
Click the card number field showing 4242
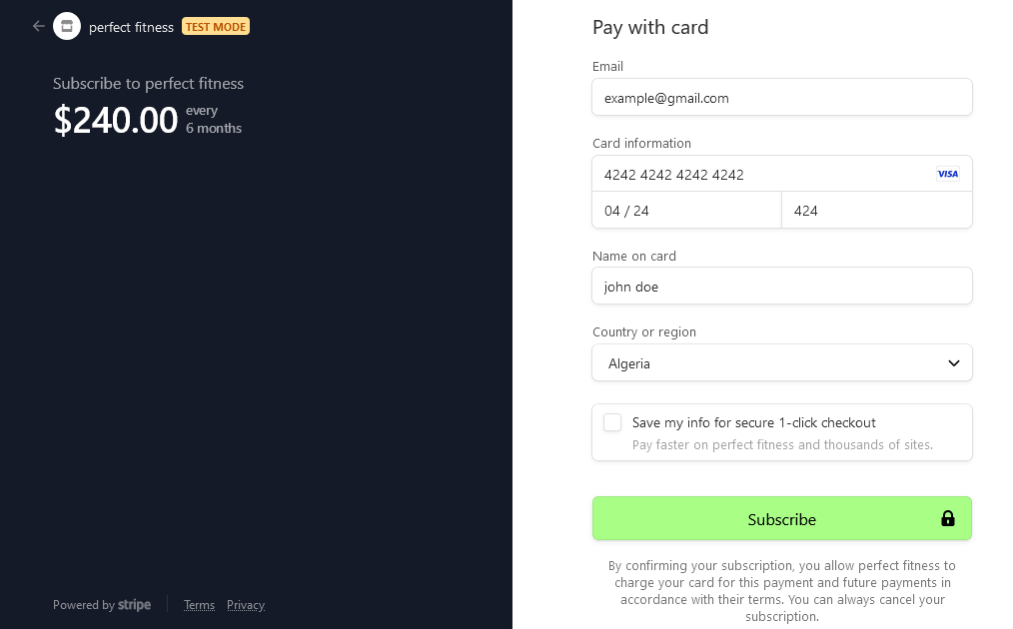pos(759,174)
